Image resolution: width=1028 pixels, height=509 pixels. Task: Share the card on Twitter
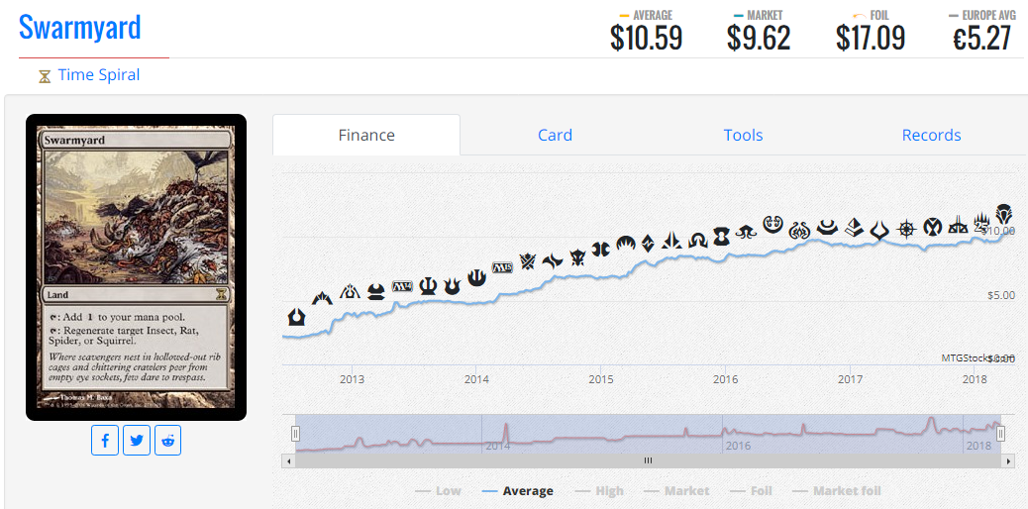(x=137, y=440)
